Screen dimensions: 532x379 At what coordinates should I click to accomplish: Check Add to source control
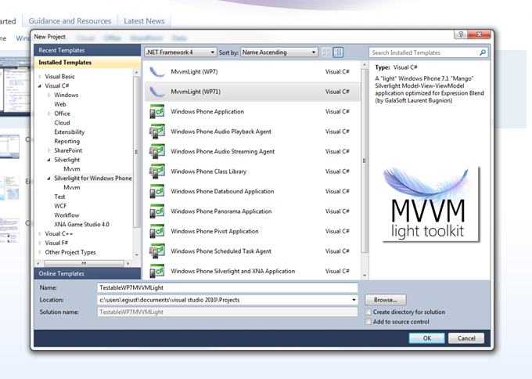point(368,322)
